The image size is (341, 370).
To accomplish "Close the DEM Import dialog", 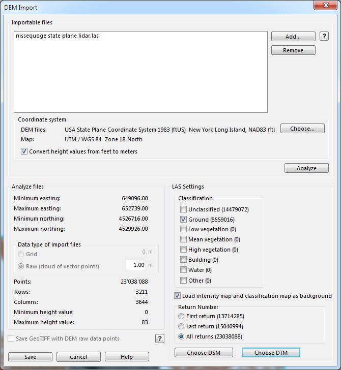I will [325, 5].
